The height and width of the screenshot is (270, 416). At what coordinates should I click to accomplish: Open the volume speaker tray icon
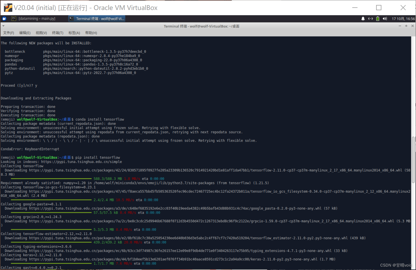point(385,19)
